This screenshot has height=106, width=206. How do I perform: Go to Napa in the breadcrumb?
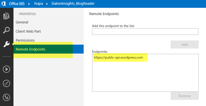tap(38, 4)
